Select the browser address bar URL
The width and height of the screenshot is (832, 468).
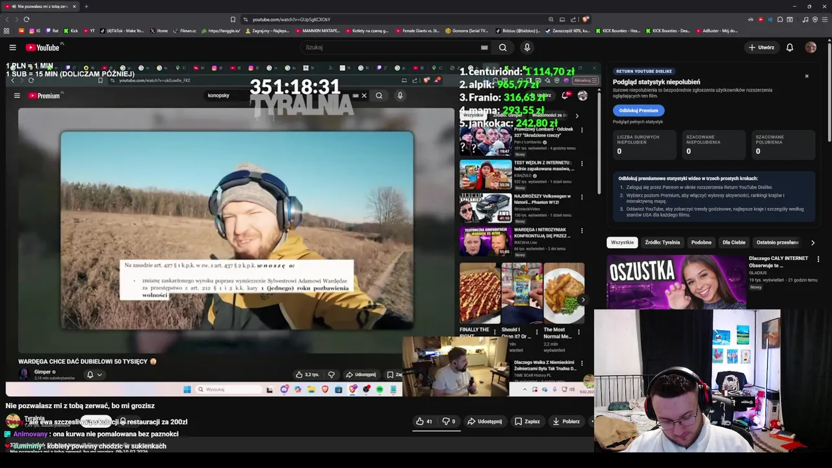click(x=291, y=19)
